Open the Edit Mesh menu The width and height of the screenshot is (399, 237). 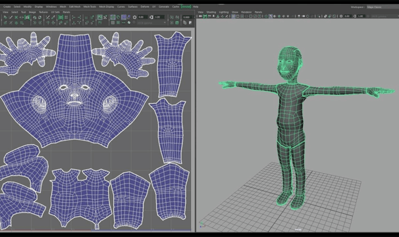(74, 7)
